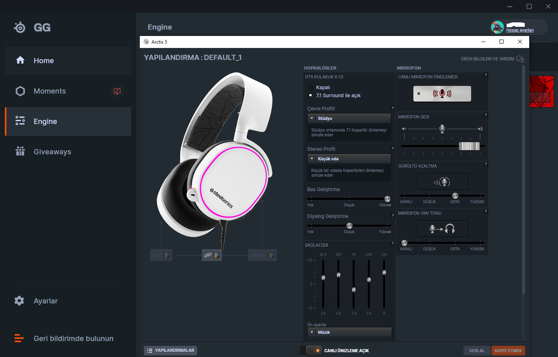Open the Moments section

[x=68, y=91]
